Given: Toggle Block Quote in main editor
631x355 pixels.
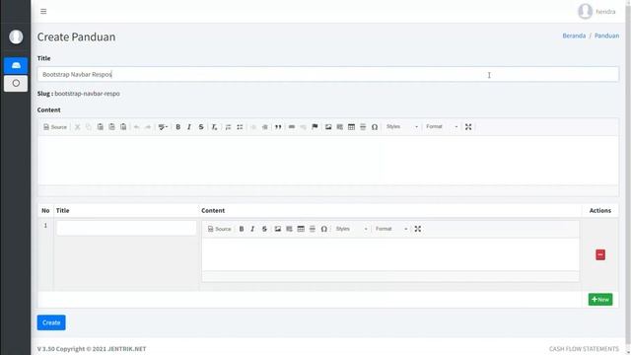Looking at the screenshot, I should point(278,127).
